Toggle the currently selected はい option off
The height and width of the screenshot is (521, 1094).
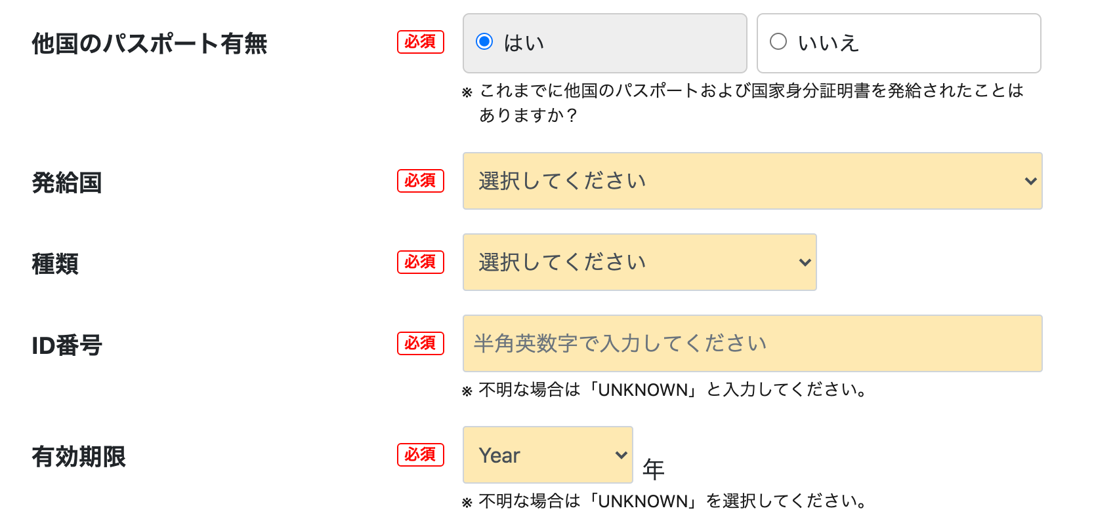coord(484,42)
